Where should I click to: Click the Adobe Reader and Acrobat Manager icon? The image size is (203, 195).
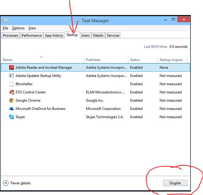pos(12,67)
